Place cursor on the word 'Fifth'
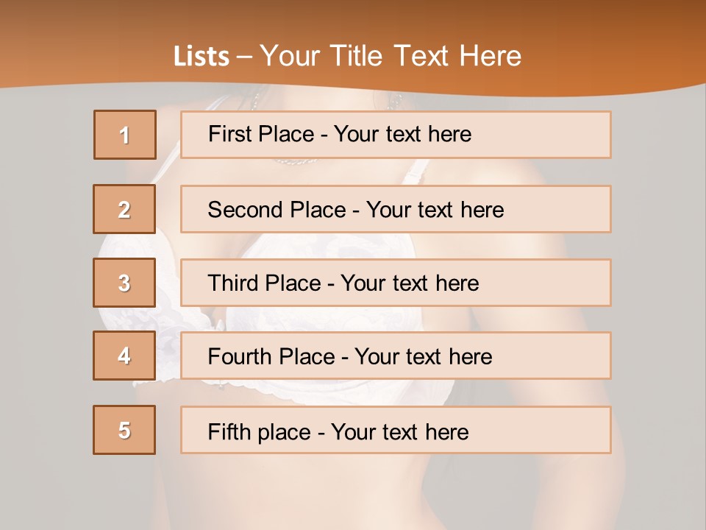The image size is (706, 530). pos(229,431)
